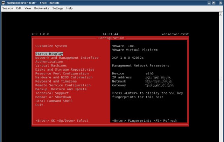Click the <F5> Refresh hint

(x=165, y=121)
